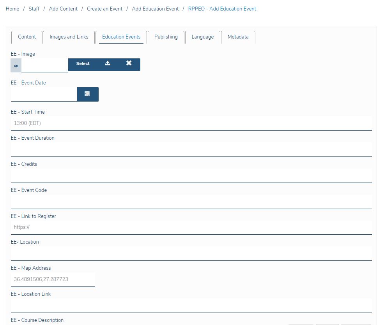Clear the EE - Image with the X icon

pos(129,63)
